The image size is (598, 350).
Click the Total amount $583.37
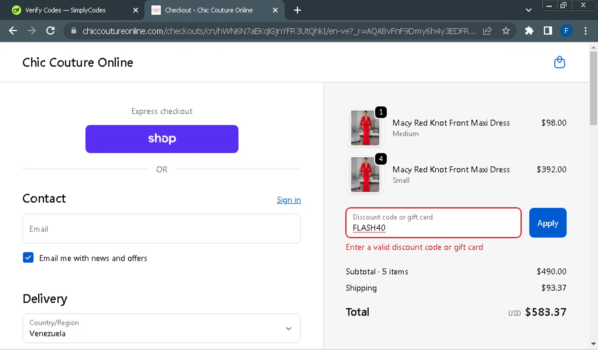click(x=546, y=312)
